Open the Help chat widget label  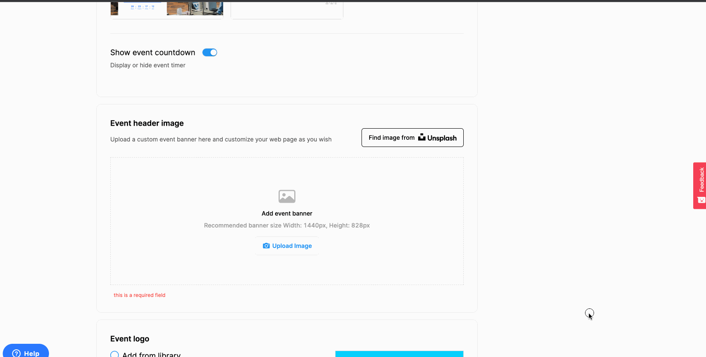(x=32, y=353)
